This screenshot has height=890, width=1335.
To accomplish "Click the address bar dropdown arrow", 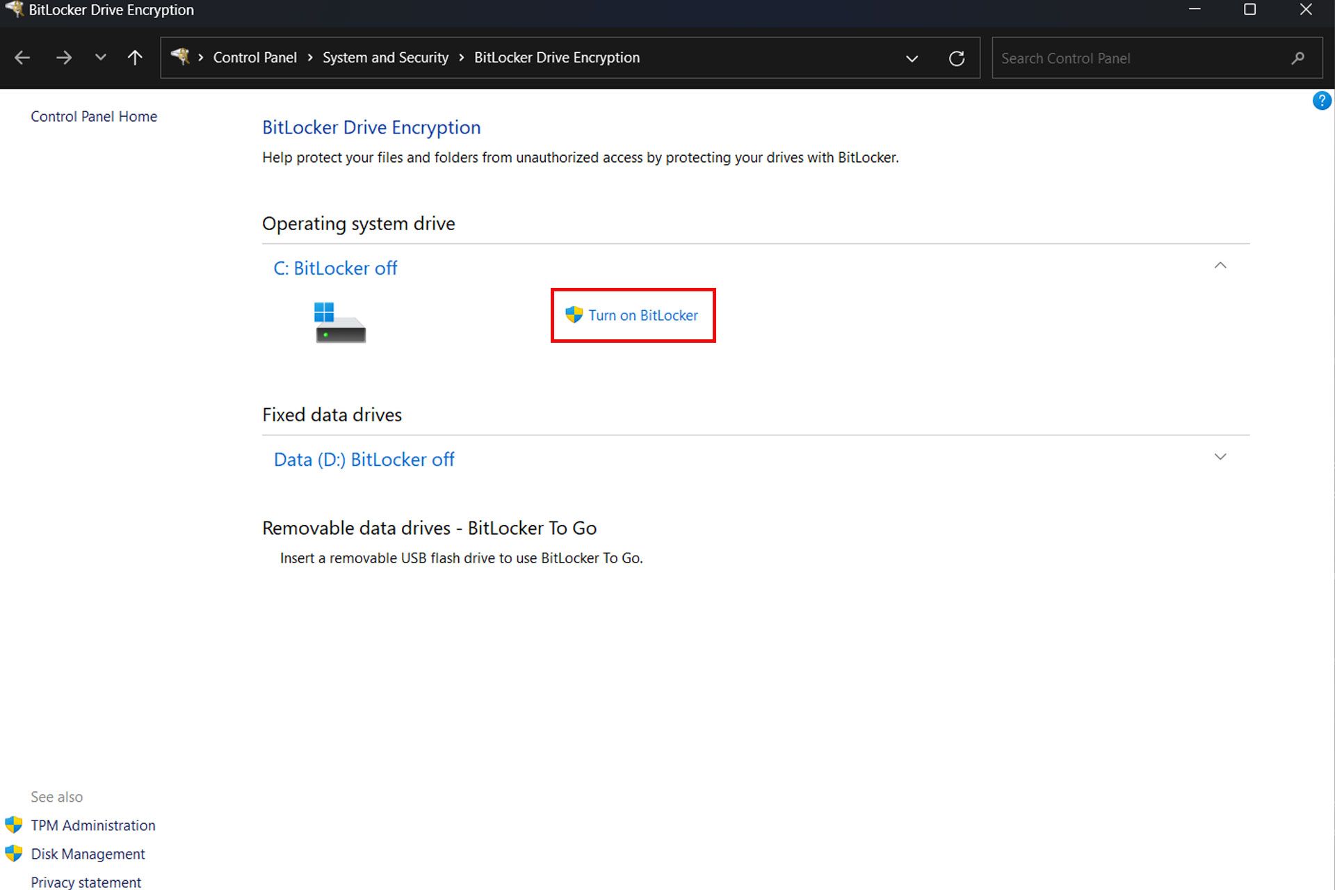I will 913,58.
